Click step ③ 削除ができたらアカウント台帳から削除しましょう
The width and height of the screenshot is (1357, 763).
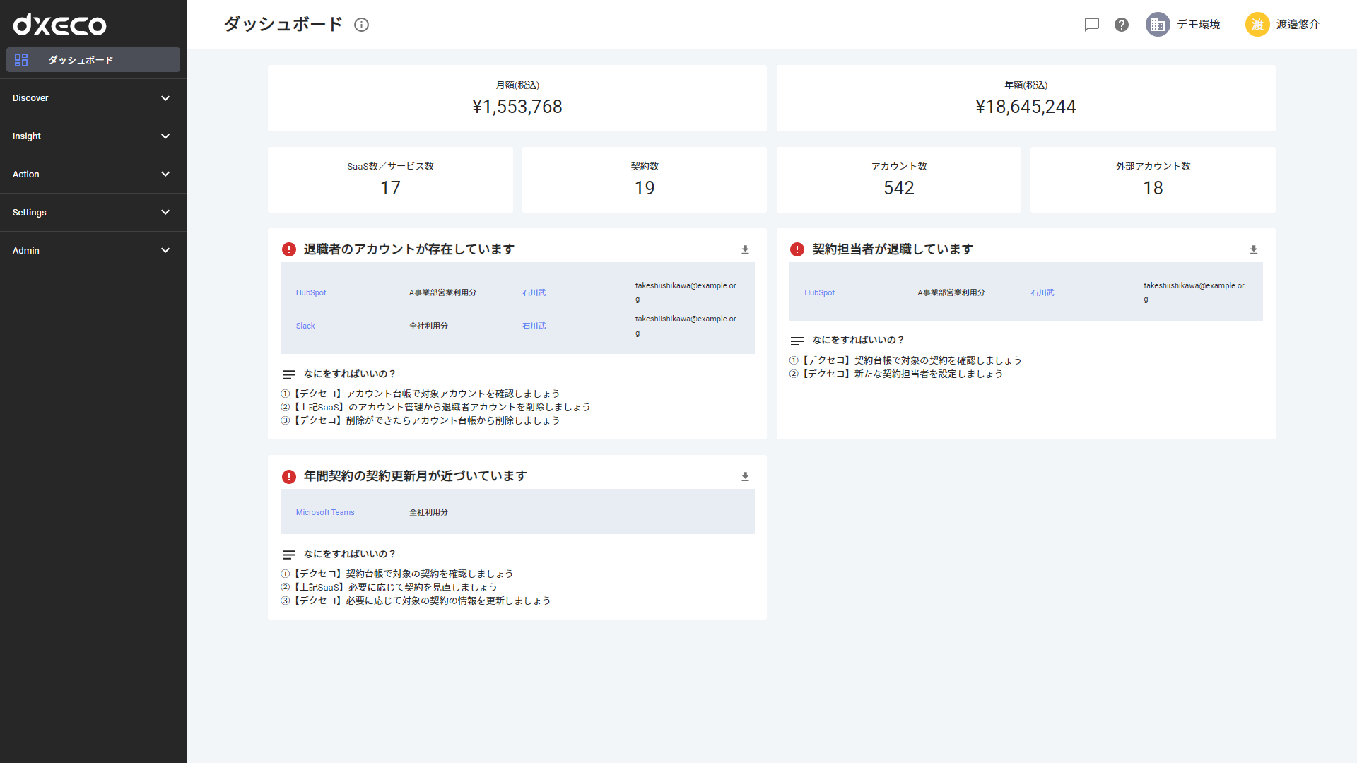point(421,420)
